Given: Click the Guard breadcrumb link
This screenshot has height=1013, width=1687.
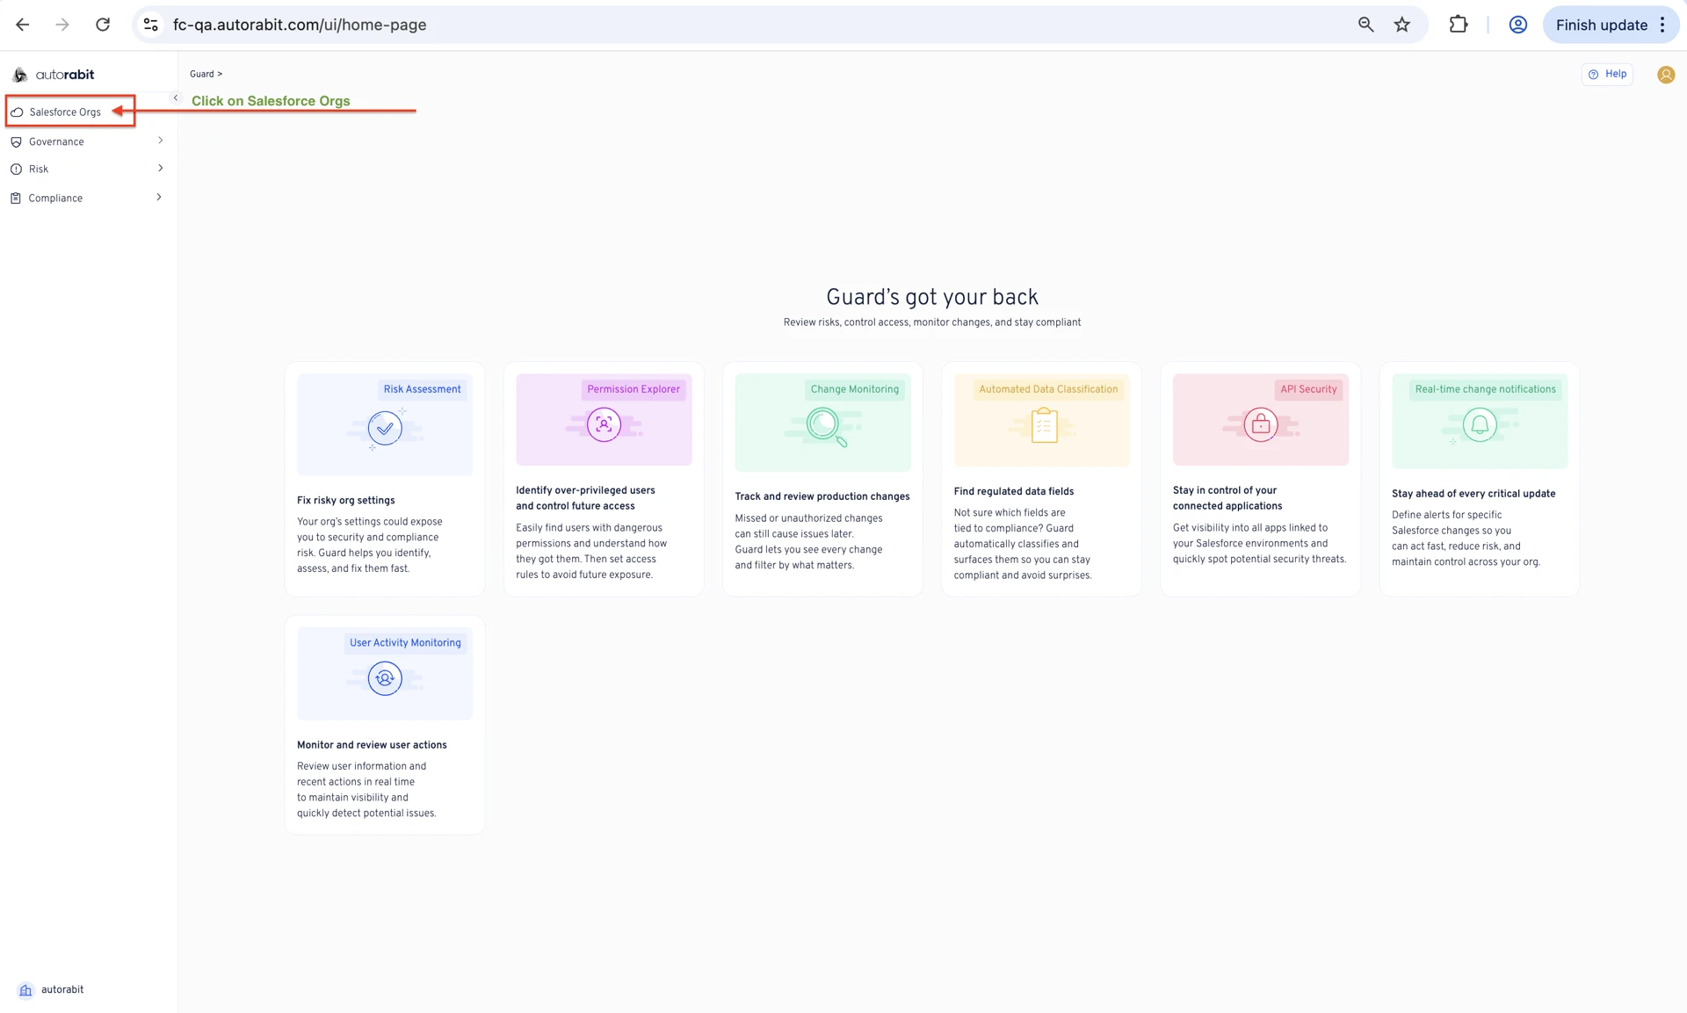Looking at the screenshot, I should click(x=201, y=75).
